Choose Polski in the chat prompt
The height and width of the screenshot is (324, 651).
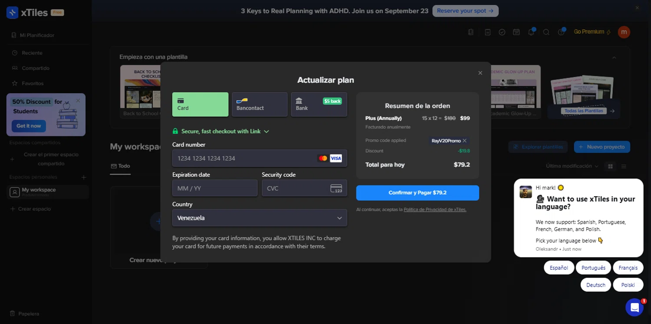pyautogui.click(x=628, y=285)
